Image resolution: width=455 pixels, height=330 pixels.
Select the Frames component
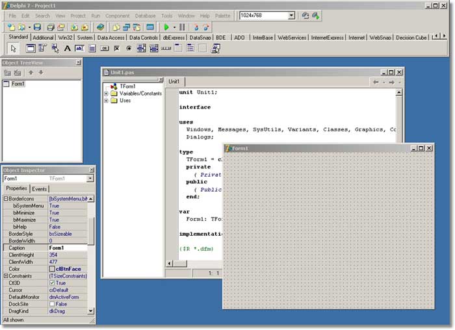point(31,48)
